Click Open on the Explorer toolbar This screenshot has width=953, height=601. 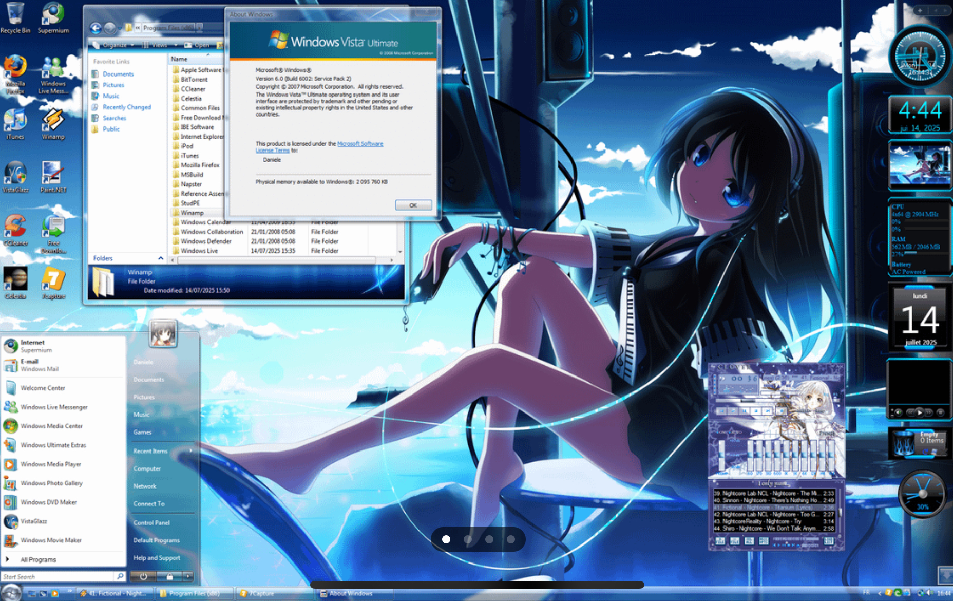tap(198, 45)
